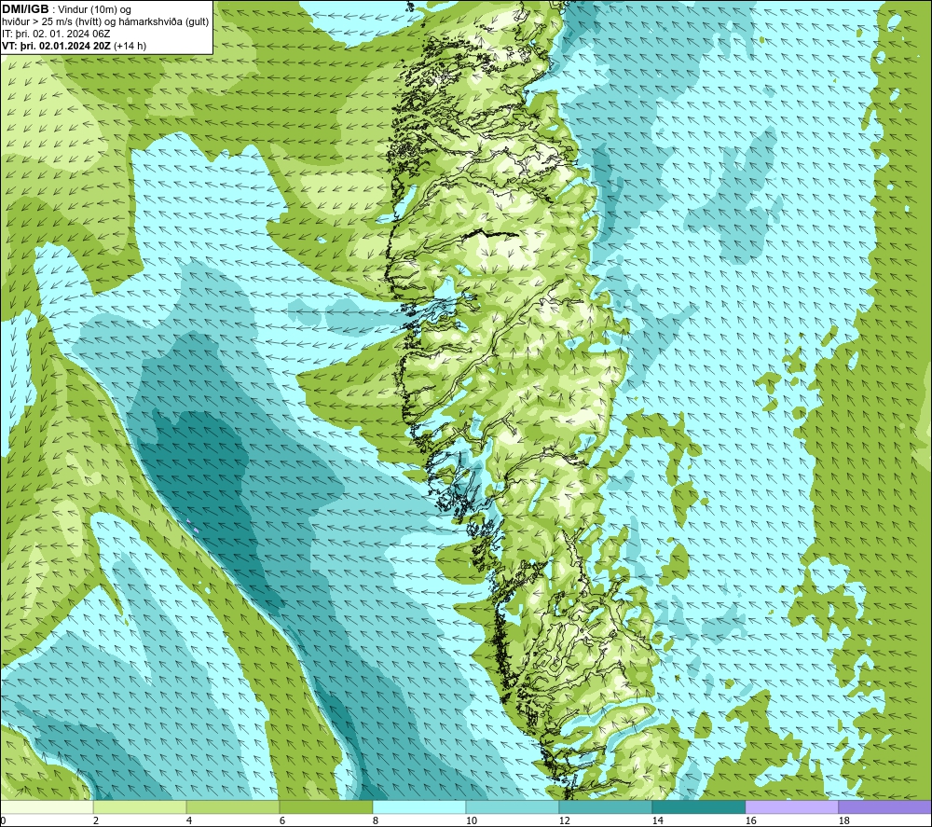Click the scale label 4
This screenshot has width=932, height=827.
(x=189, y=820)
